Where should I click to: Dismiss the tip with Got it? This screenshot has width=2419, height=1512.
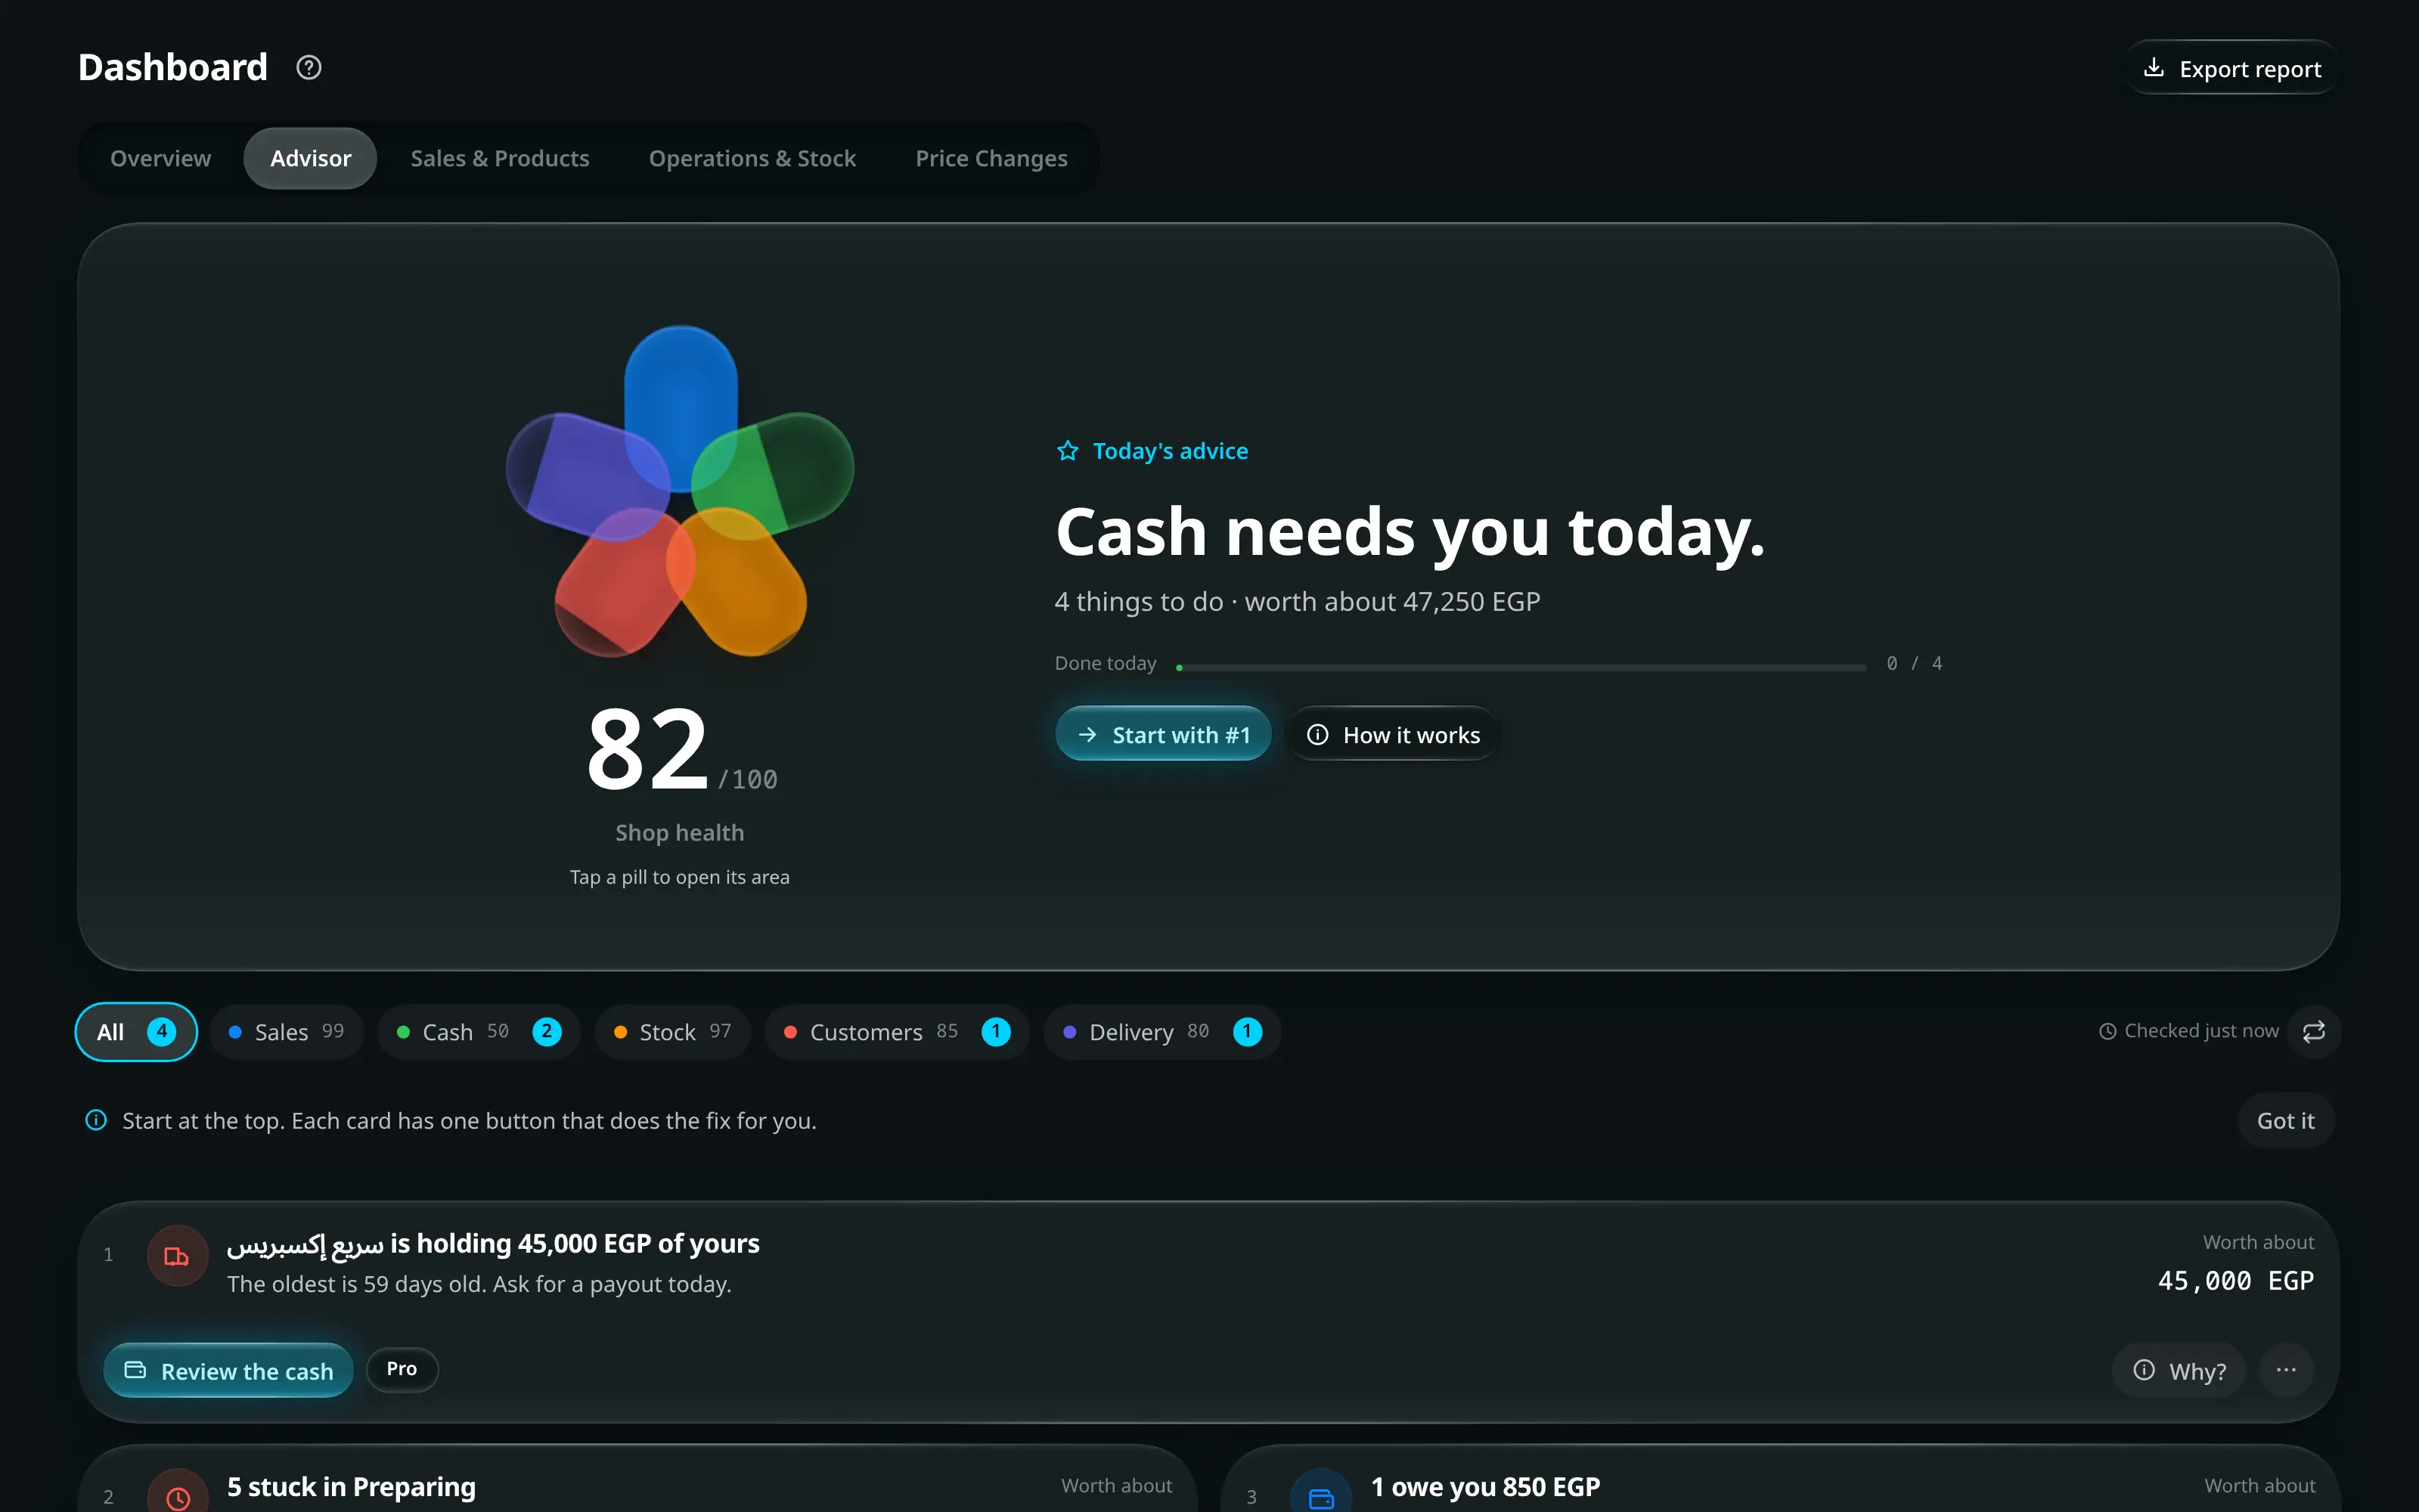[x=2285, y=1120]
